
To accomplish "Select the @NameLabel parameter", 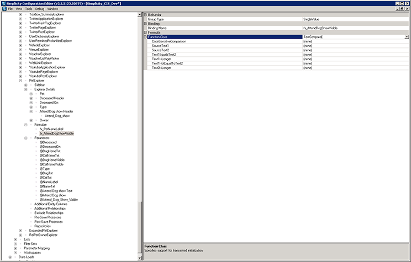I will [x=49, y=182].
